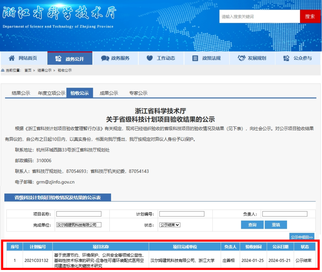Click the 负责人 column header
This screenshot has width=322, height=272.
230,247
